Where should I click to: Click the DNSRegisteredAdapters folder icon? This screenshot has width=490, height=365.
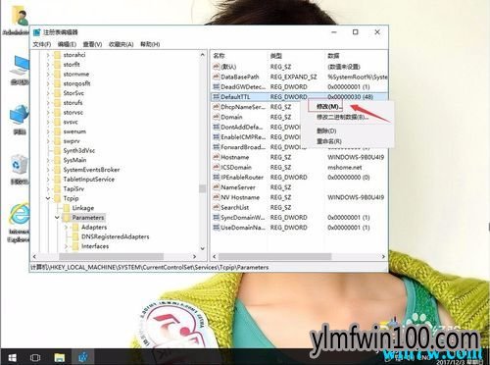(x=75, y=236)
